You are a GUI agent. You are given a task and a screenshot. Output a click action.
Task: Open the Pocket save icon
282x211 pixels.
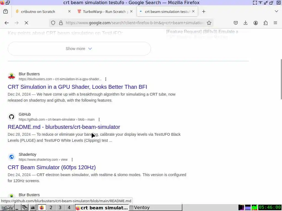click(x=236, y=23)
